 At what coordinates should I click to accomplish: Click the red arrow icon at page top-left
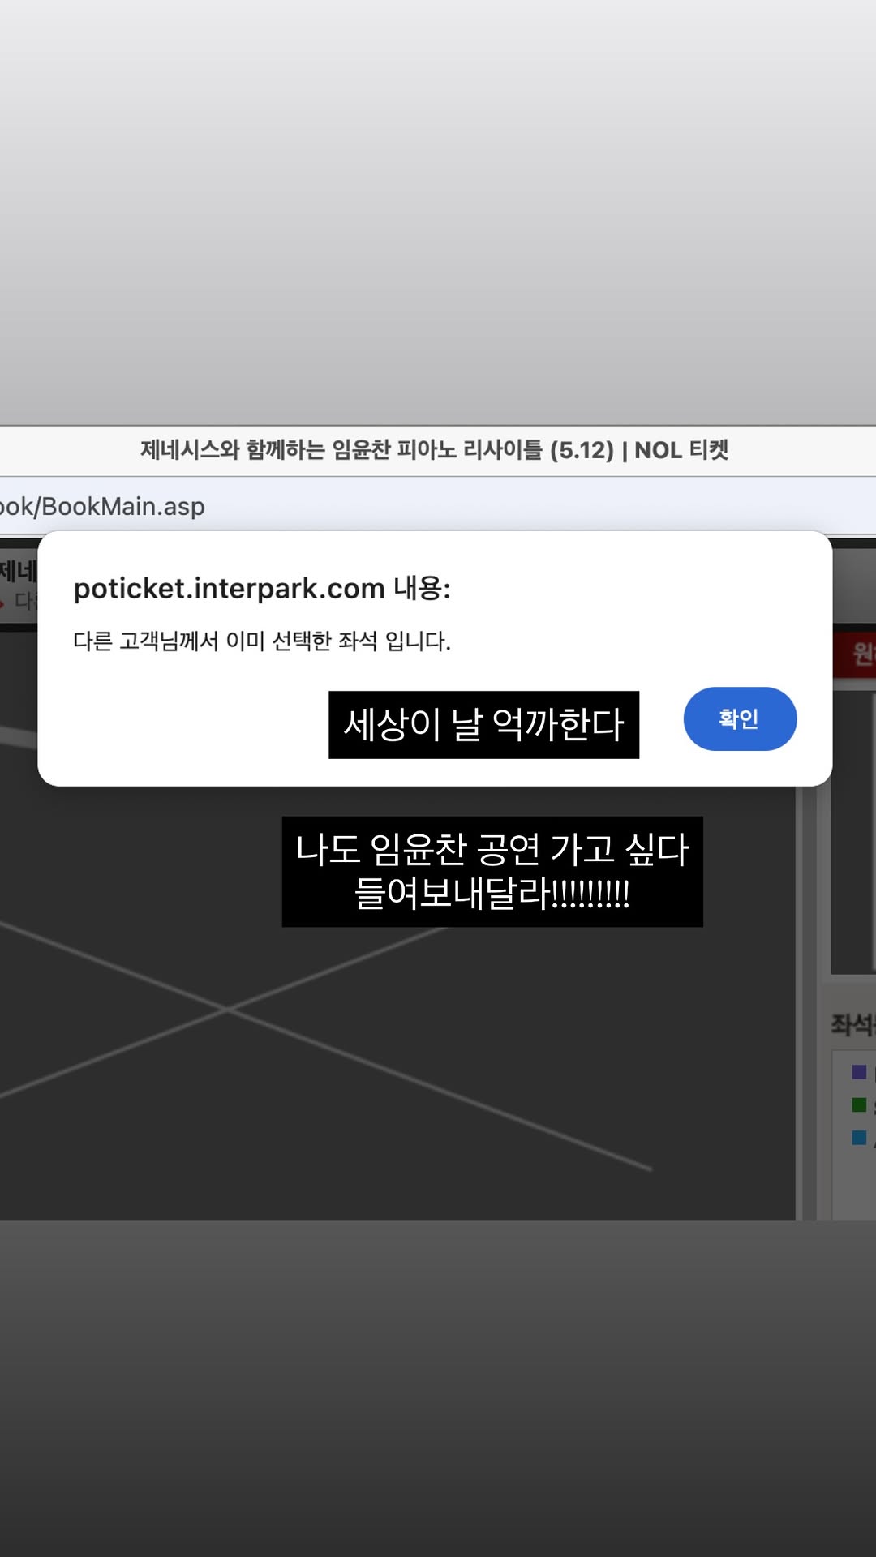3,603
